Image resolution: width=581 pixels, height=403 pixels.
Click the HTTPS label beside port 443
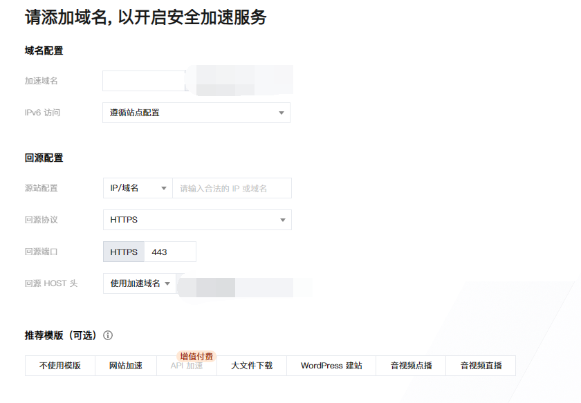tap(124, 252)
